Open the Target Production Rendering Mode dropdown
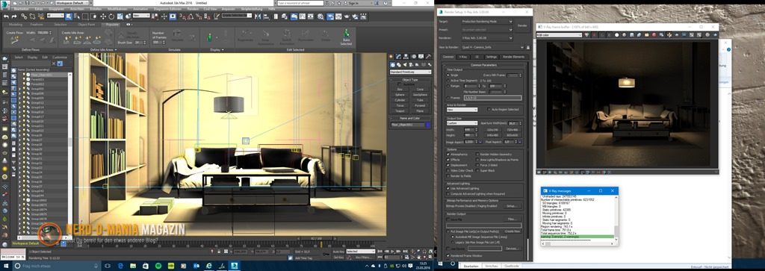 (487, 22)
